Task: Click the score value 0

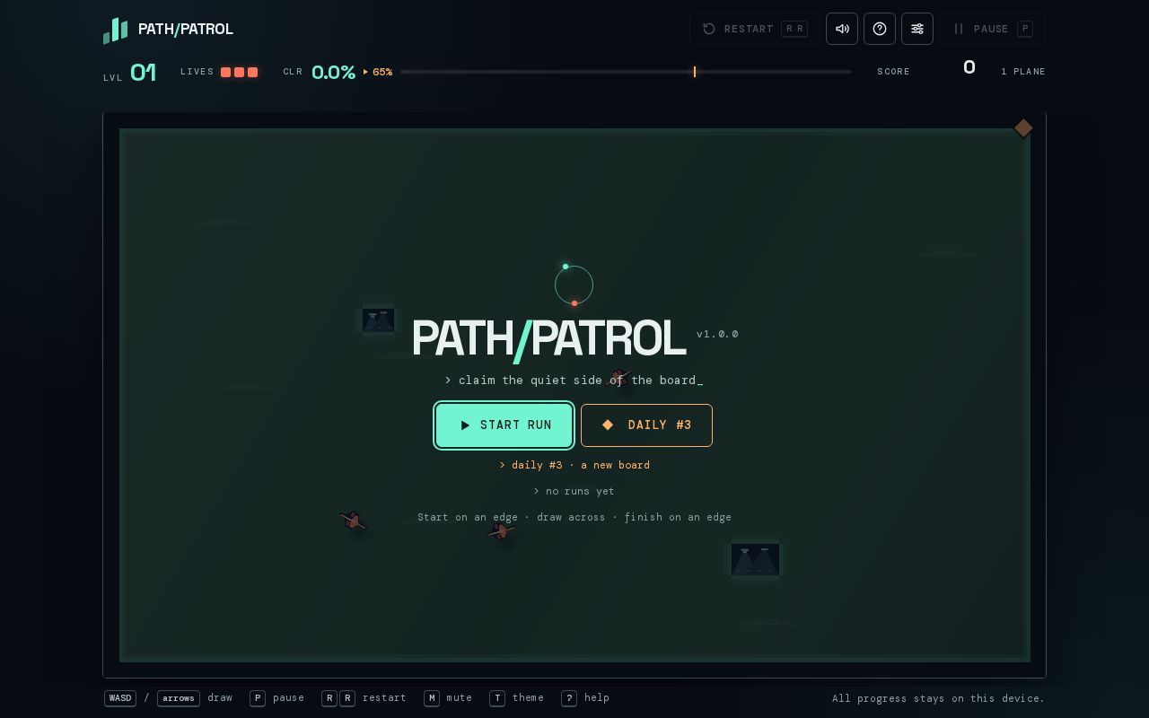Action: click(969, 67)
